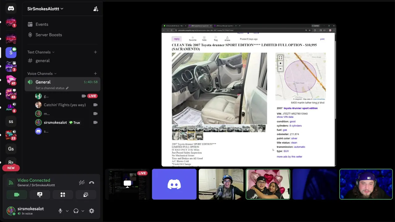
Task: Open Discord home direct messages
Action: pyautogui.click(x=11, y=8)
